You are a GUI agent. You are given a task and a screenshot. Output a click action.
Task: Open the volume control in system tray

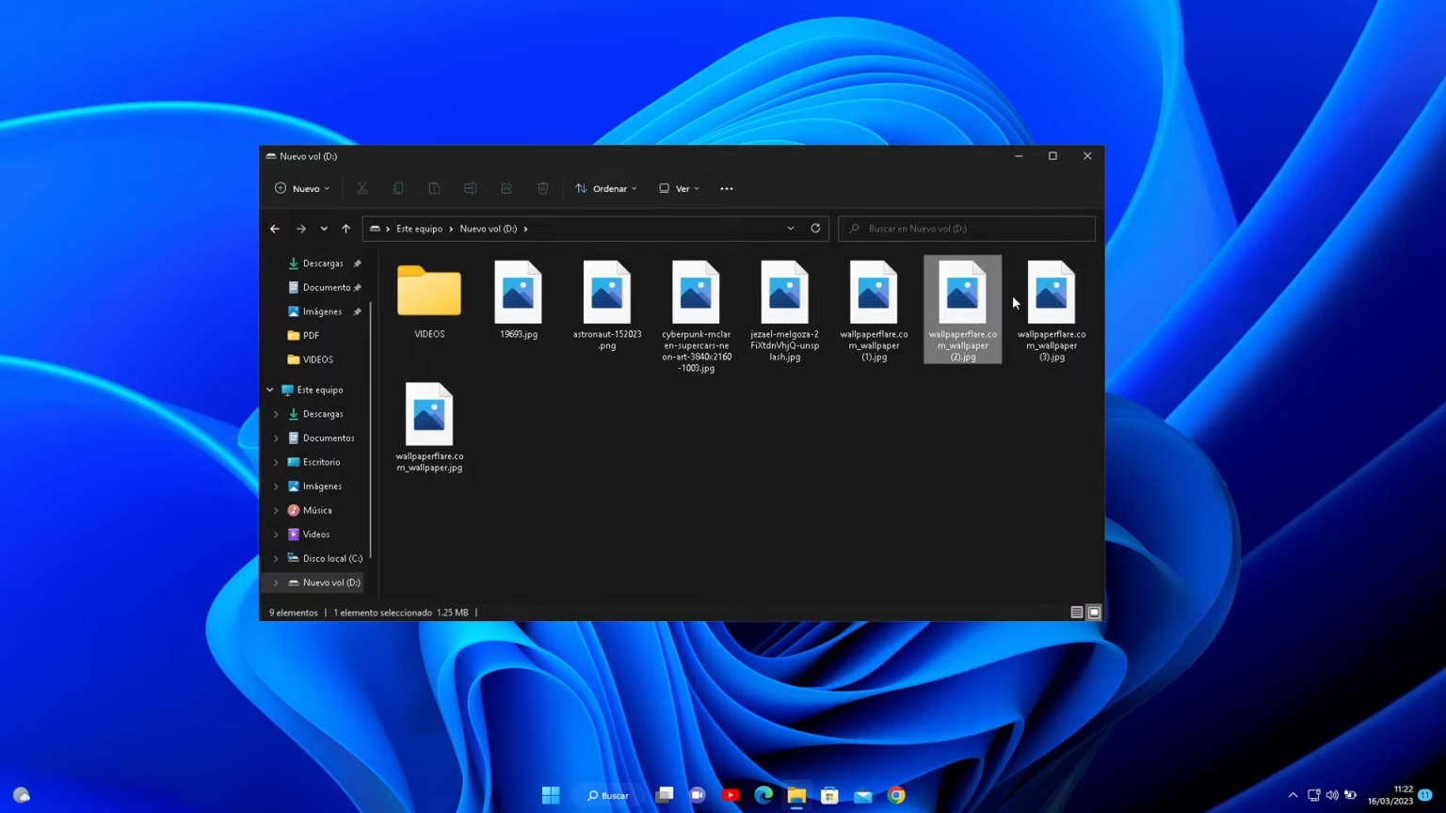pyautogui.click(x=1332, y=795)
